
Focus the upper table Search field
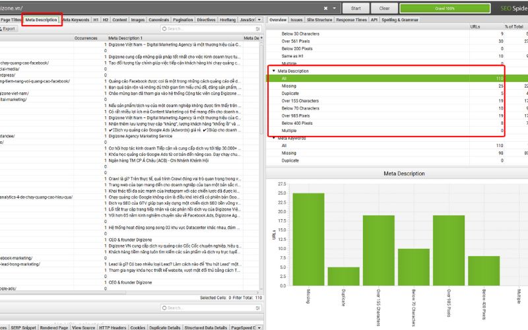208,29
